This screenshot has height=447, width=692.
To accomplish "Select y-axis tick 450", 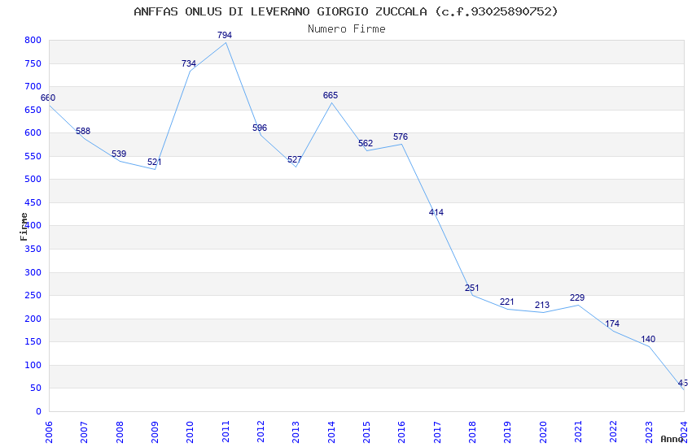I will pos(33,202).
